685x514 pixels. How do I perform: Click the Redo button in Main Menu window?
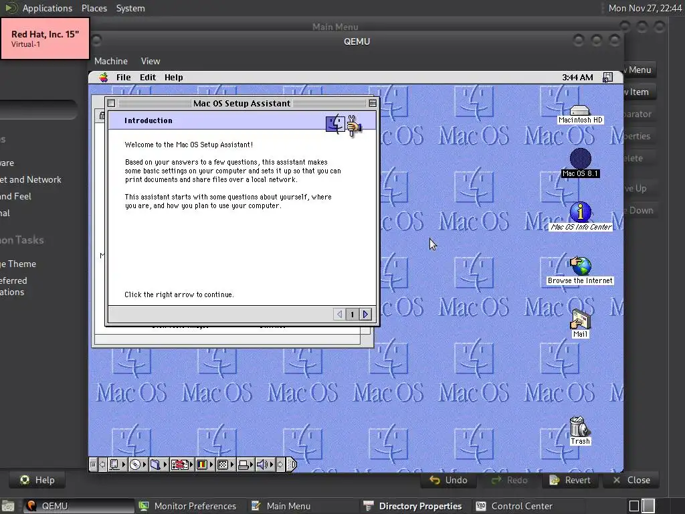point(509,481)
